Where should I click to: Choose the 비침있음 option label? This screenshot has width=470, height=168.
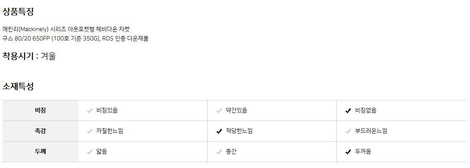pos(107,110)
